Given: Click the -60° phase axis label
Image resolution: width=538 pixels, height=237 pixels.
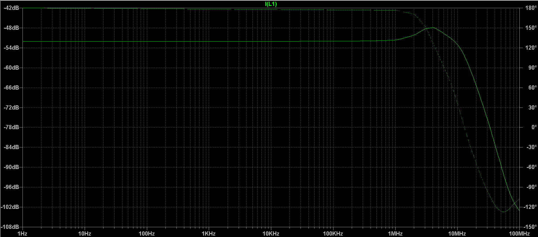Looking at the screenshot, I should [x=532, y=167].
